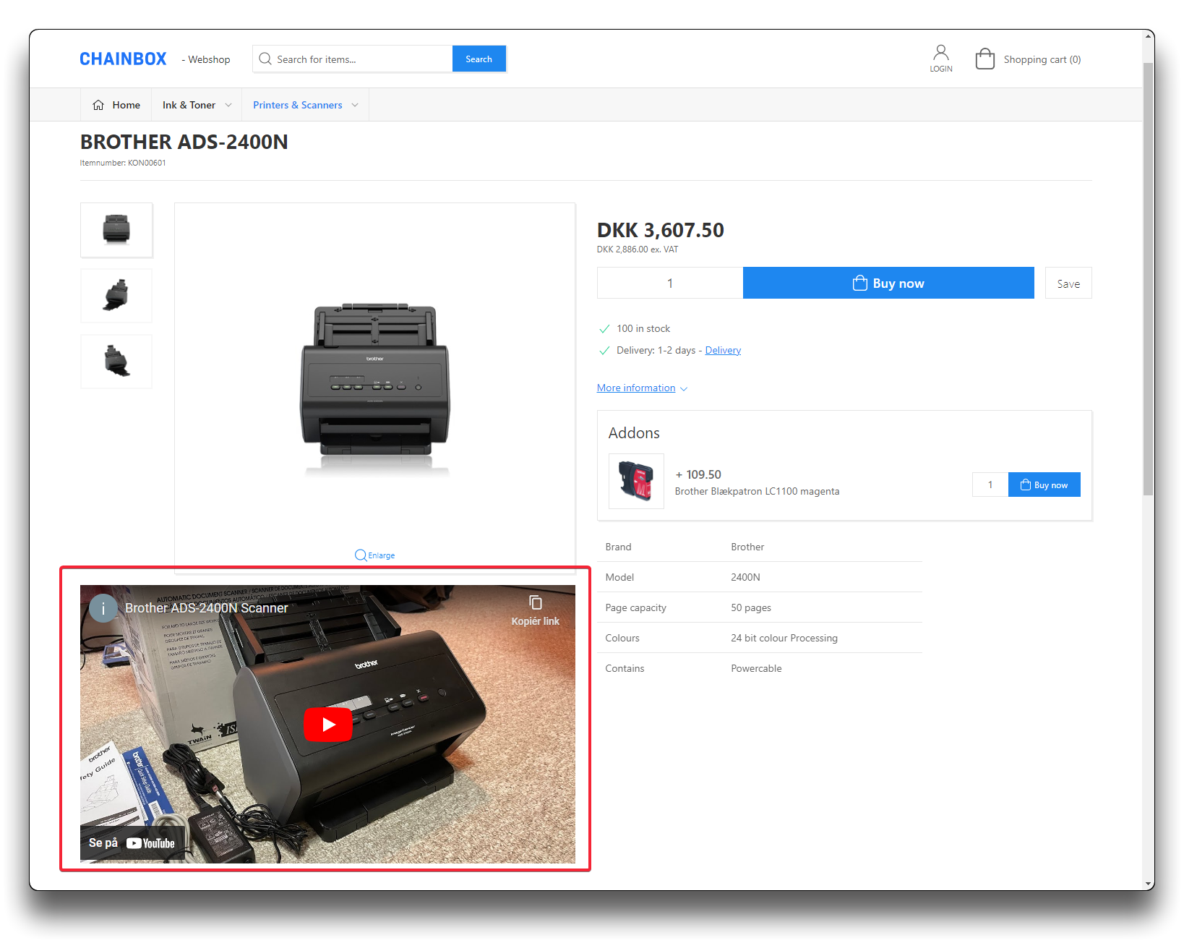The width and height of the screenshot is (1184, 943).
Task: Click the video channel info icon
Action: point(103,608)
